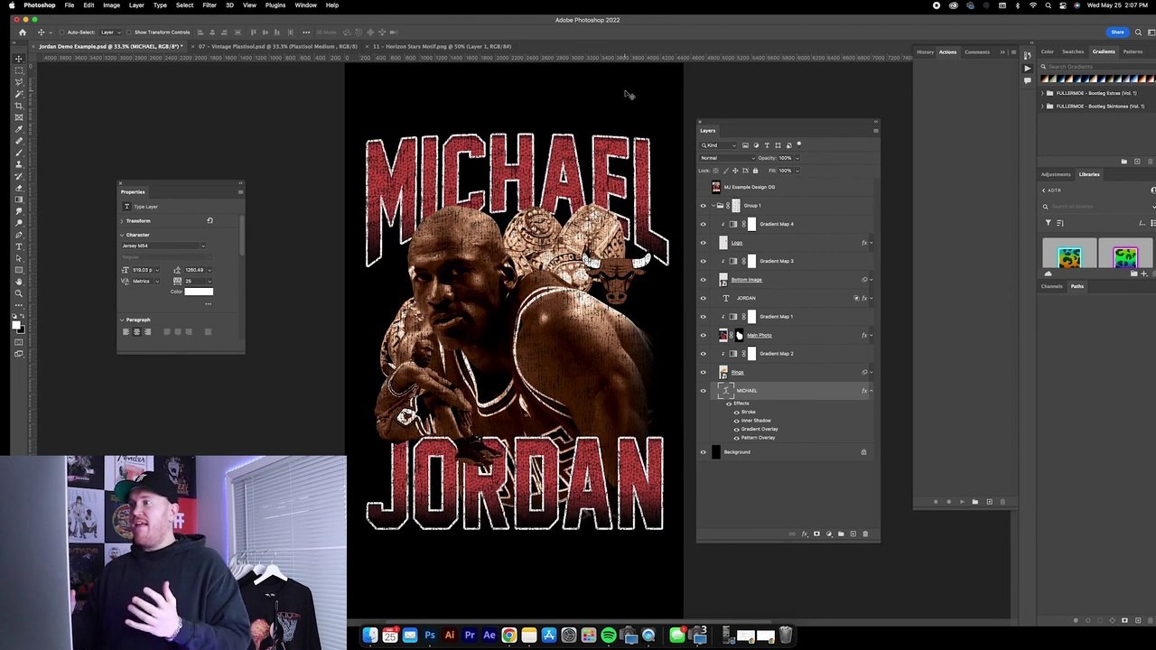The width and height of the screenshot is (1156, 650).
Task: Toggle visibility of Main Photo layer
Action: point(704,335)
